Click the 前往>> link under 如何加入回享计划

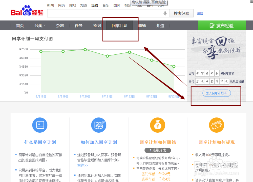(x=82, y=165)
